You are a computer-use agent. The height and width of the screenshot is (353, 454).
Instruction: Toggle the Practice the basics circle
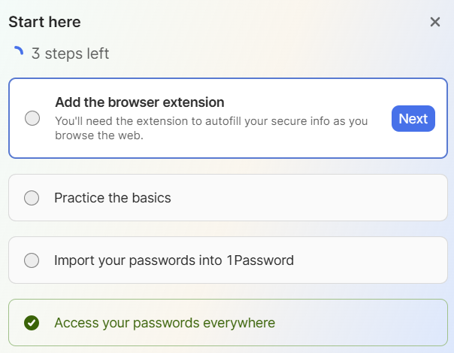(32, 198)
